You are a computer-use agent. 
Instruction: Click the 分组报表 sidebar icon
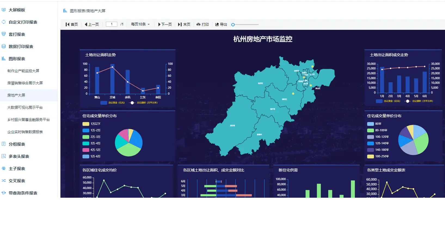point(4,144)
